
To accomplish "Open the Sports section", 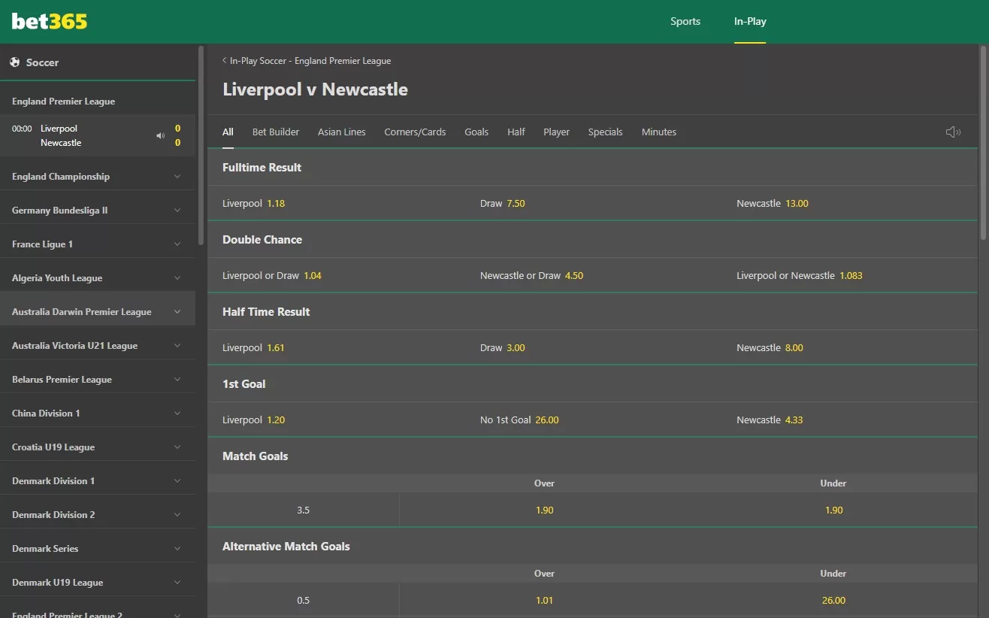I will (685, 21).
